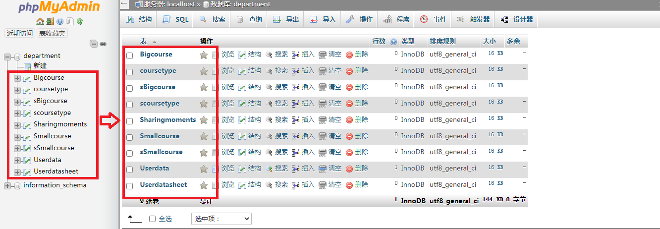The image size is (660, 229).
Task: Star the Userdatasheet table as favorite
Action: coord(204,185)
